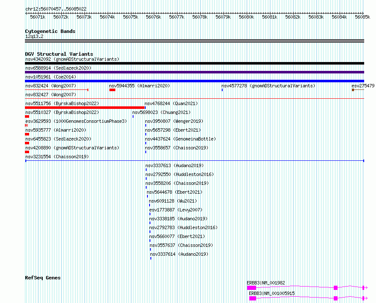Open nsv6455823 (Sedlazeck2020) label
Viewport: 376px width, 303px height.
58,139
